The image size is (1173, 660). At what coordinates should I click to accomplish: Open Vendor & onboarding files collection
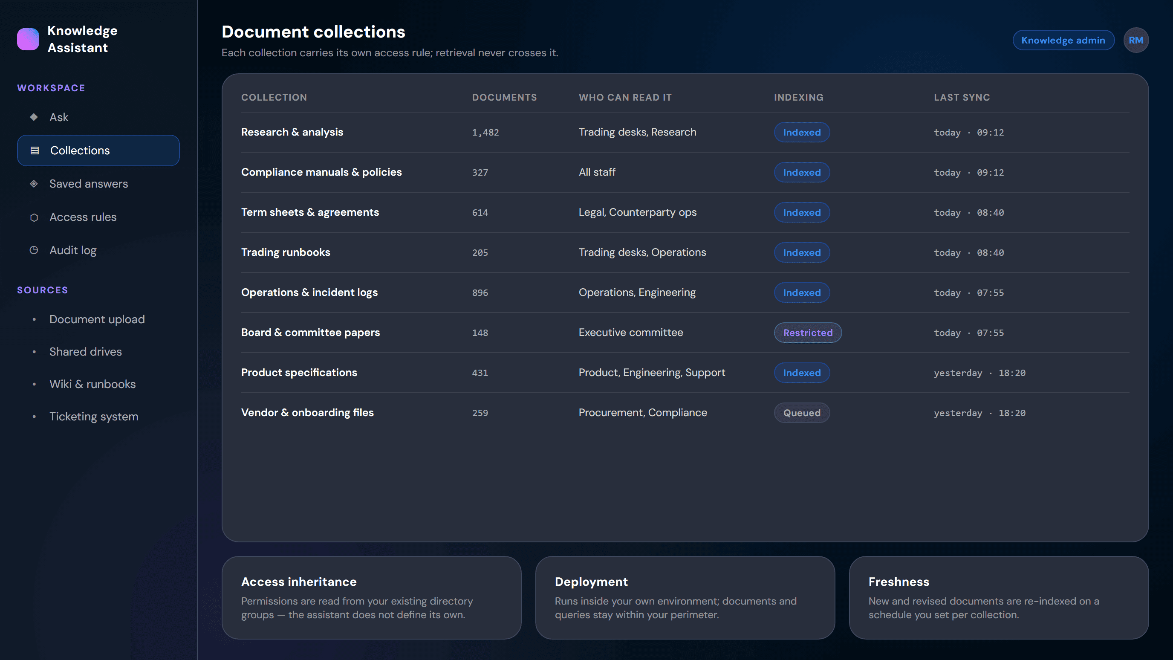[307, 413]
